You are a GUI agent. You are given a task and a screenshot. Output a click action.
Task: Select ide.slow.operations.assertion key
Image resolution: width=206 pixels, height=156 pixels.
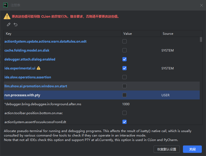point(28,77)
